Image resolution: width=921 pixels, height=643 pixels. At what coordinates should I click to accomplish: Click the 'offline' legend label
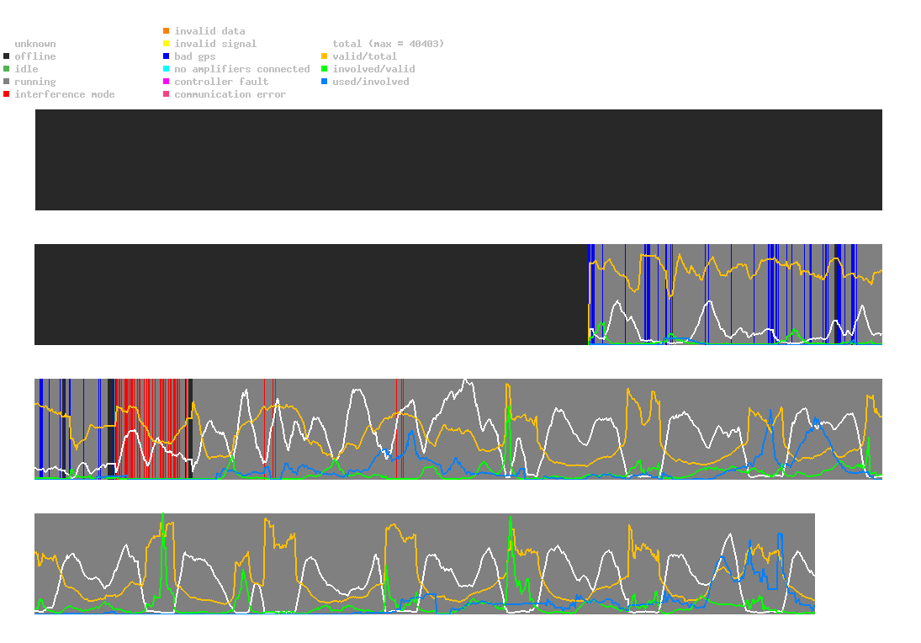tap(35, 56)
